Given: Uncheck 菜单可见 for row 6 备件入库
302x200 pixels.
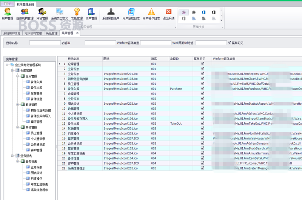Looking at the screenshot, I should pyautogui.click(x=202, y=89).
